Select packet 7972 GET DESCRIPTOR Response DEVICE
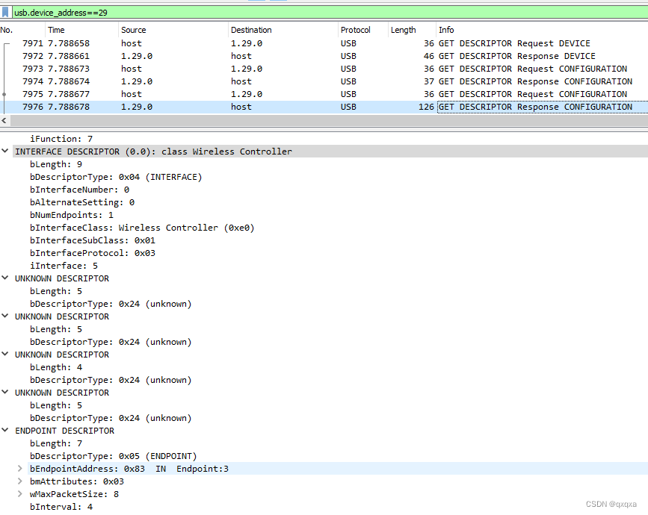Screen dimensions: 648x515 point(324,56)
